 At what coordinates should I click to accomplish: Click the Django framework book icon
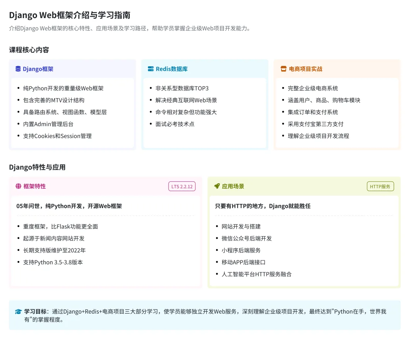18,69
